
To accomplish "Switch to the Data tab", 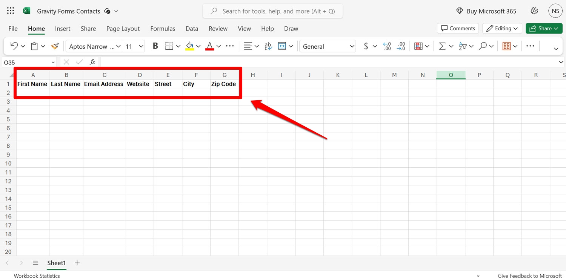I will 192,29.
